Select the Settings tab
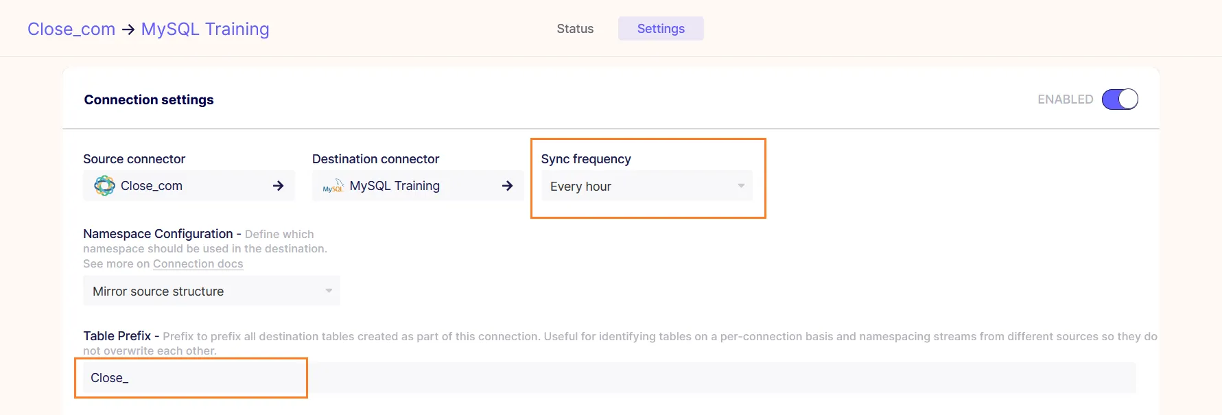Screen dimensions: 1222x415 tap(661, 29)
